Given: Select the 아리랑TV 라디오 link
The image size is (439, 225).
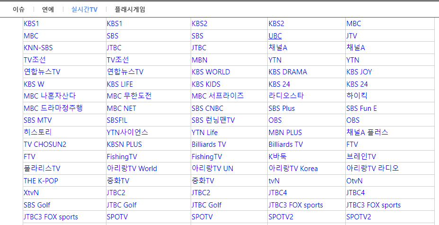Looking at the screenshot, I should coord(372,169).
